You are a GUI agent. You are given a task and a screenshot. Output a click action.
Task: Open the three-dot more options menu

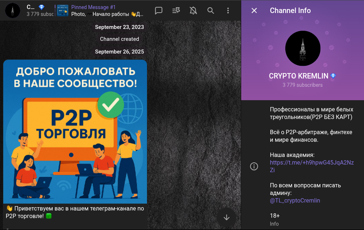[x=228, y=10]
